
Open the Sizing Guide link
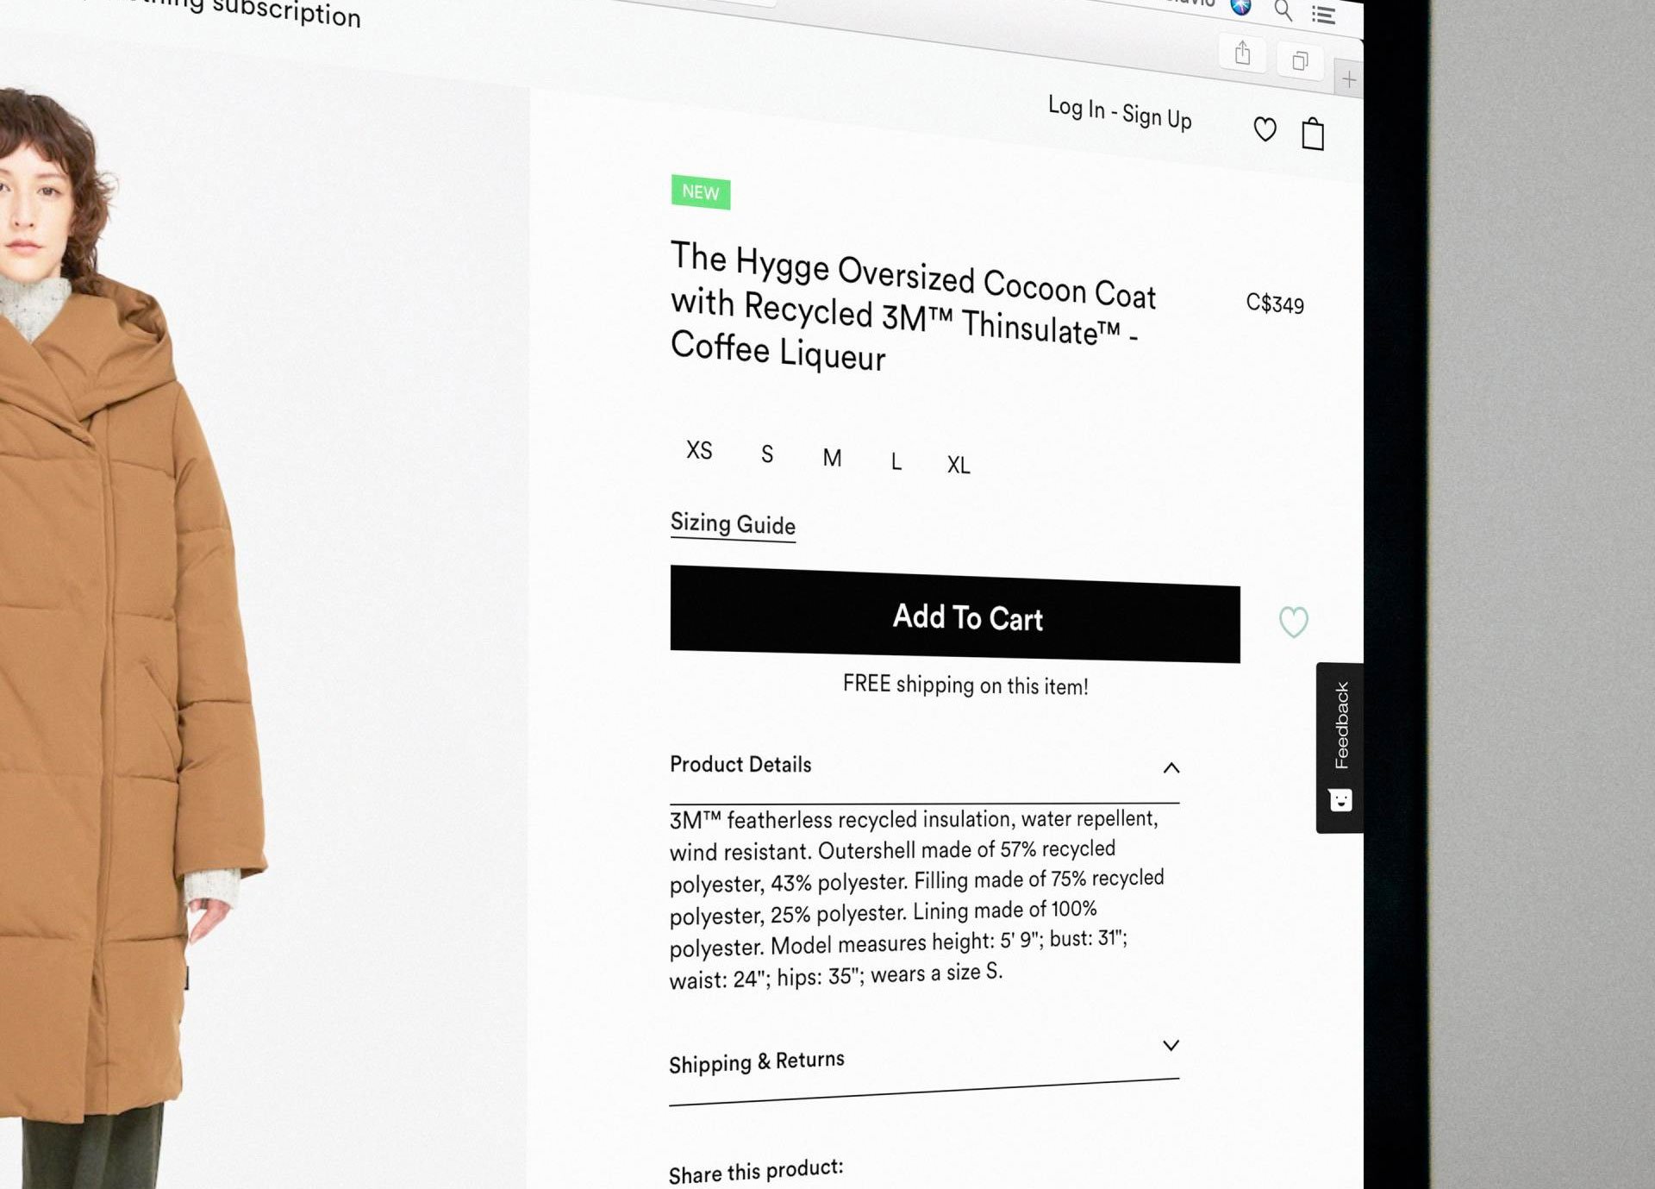click(733, 524)
